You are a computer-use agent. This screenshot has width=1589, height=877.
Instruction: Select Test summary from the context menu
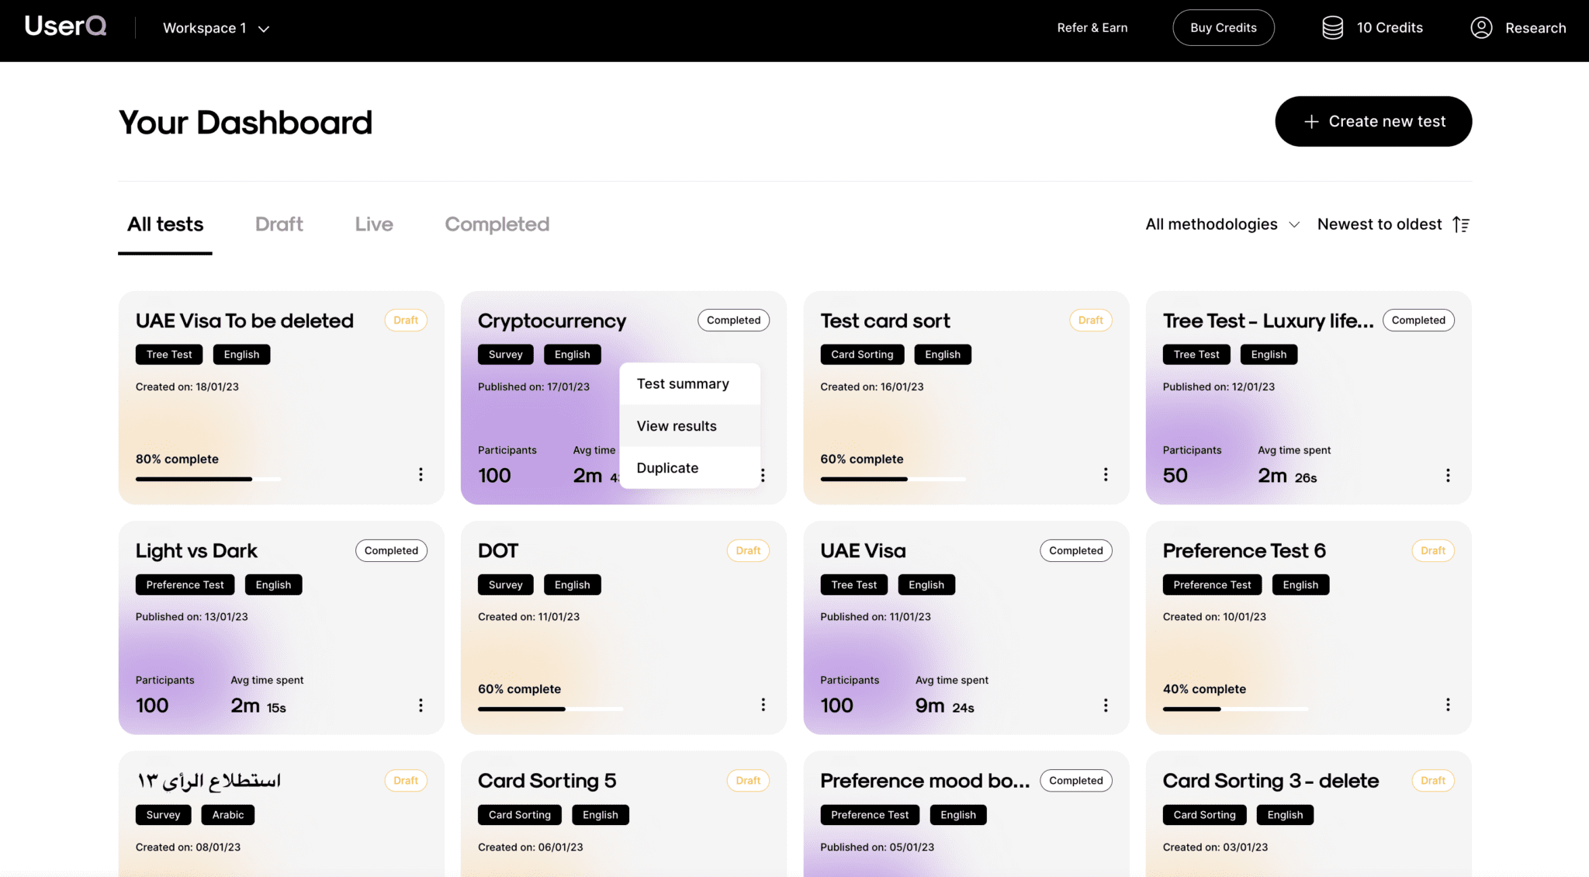pos(690,383)
